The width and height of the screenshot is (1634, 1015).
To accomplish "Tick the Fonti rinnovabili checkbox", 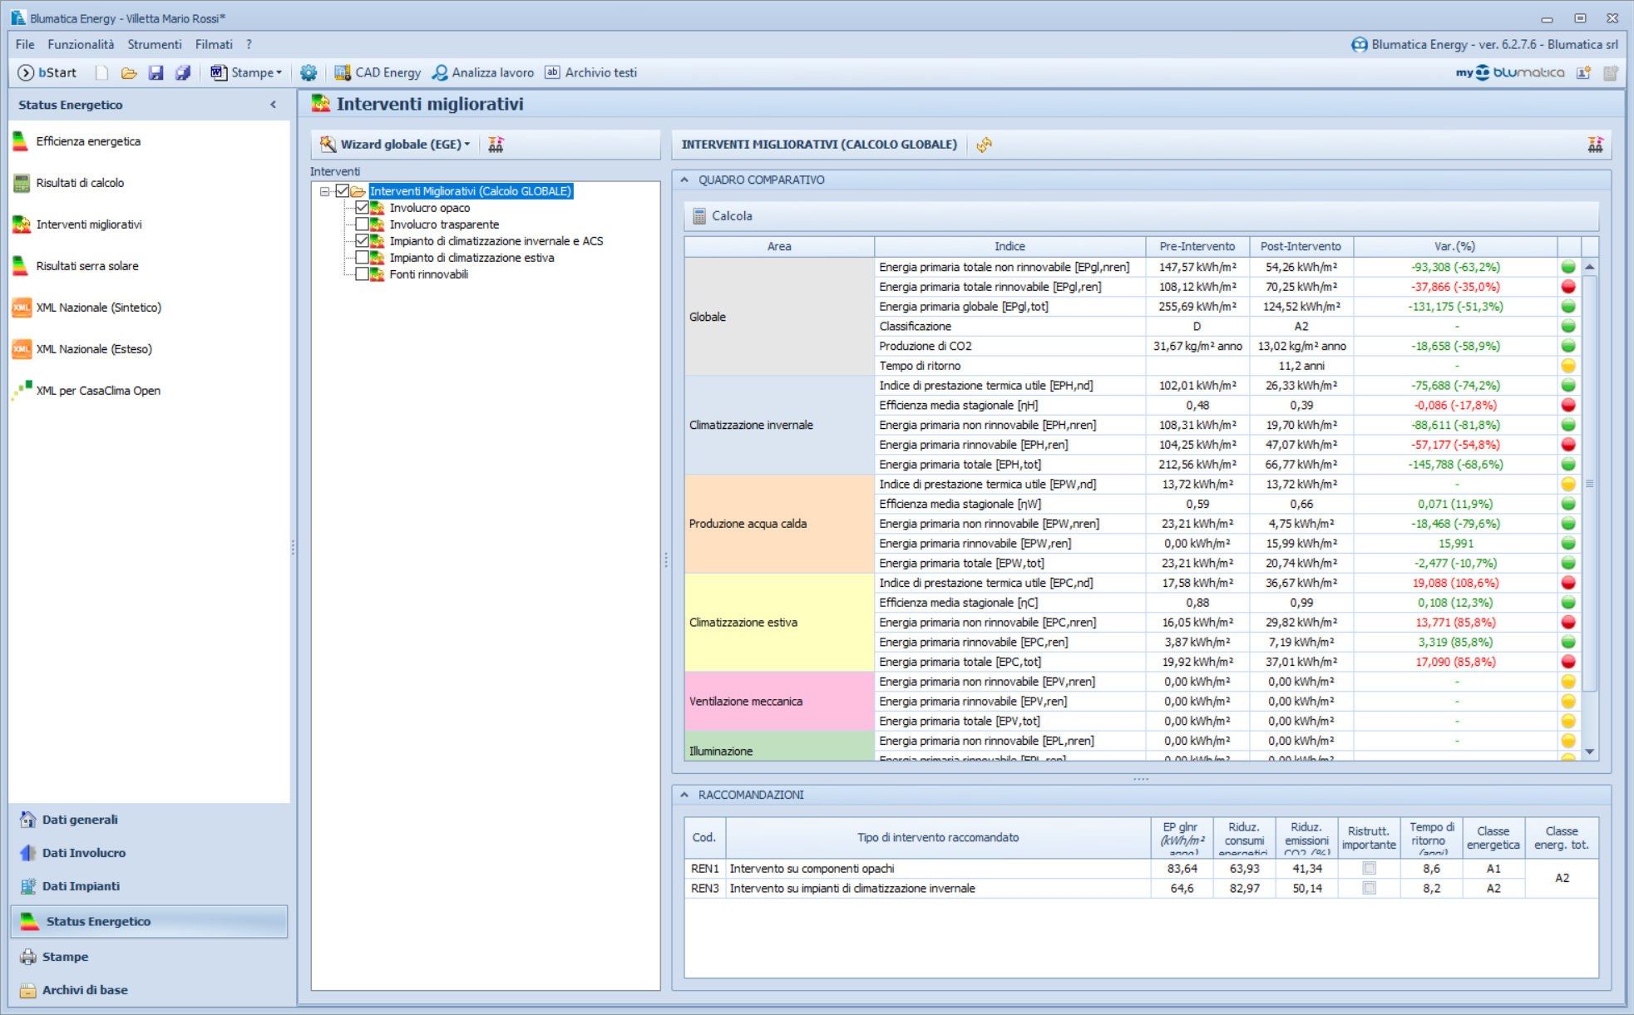I will [362, 274].
